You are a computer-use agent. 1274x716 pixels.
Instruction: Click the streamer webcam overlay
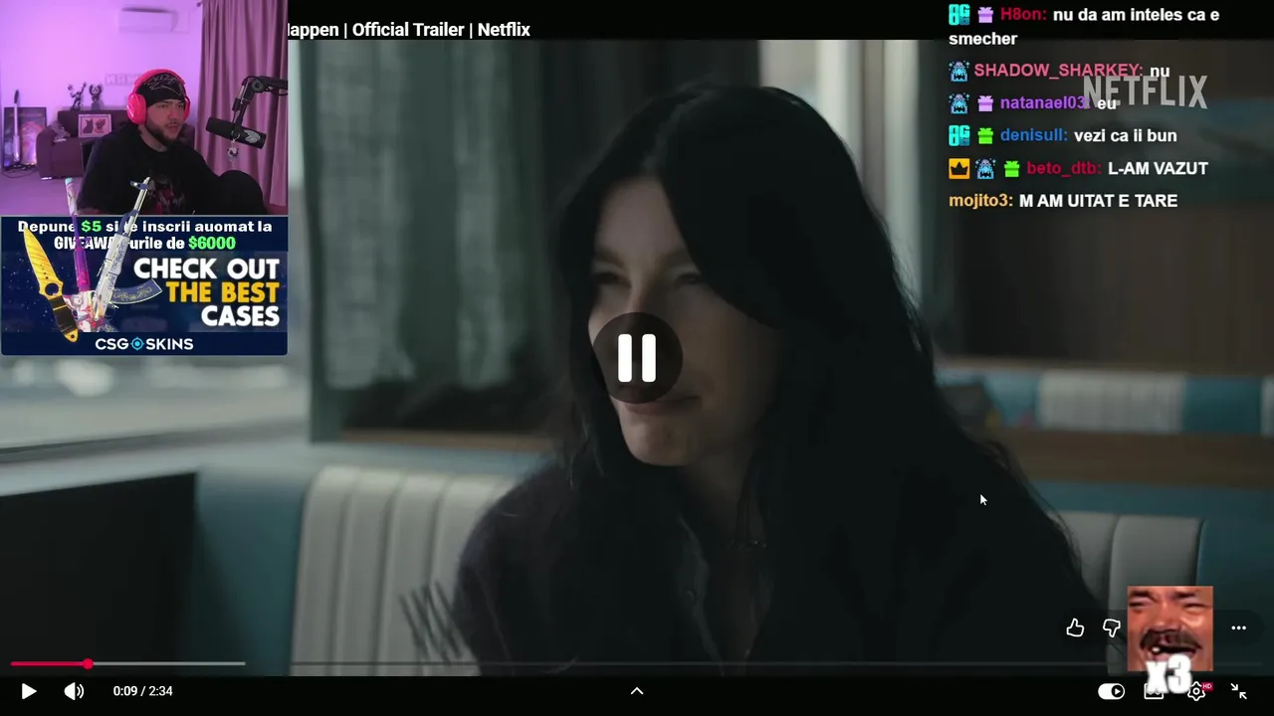click(x=144, y=107)
